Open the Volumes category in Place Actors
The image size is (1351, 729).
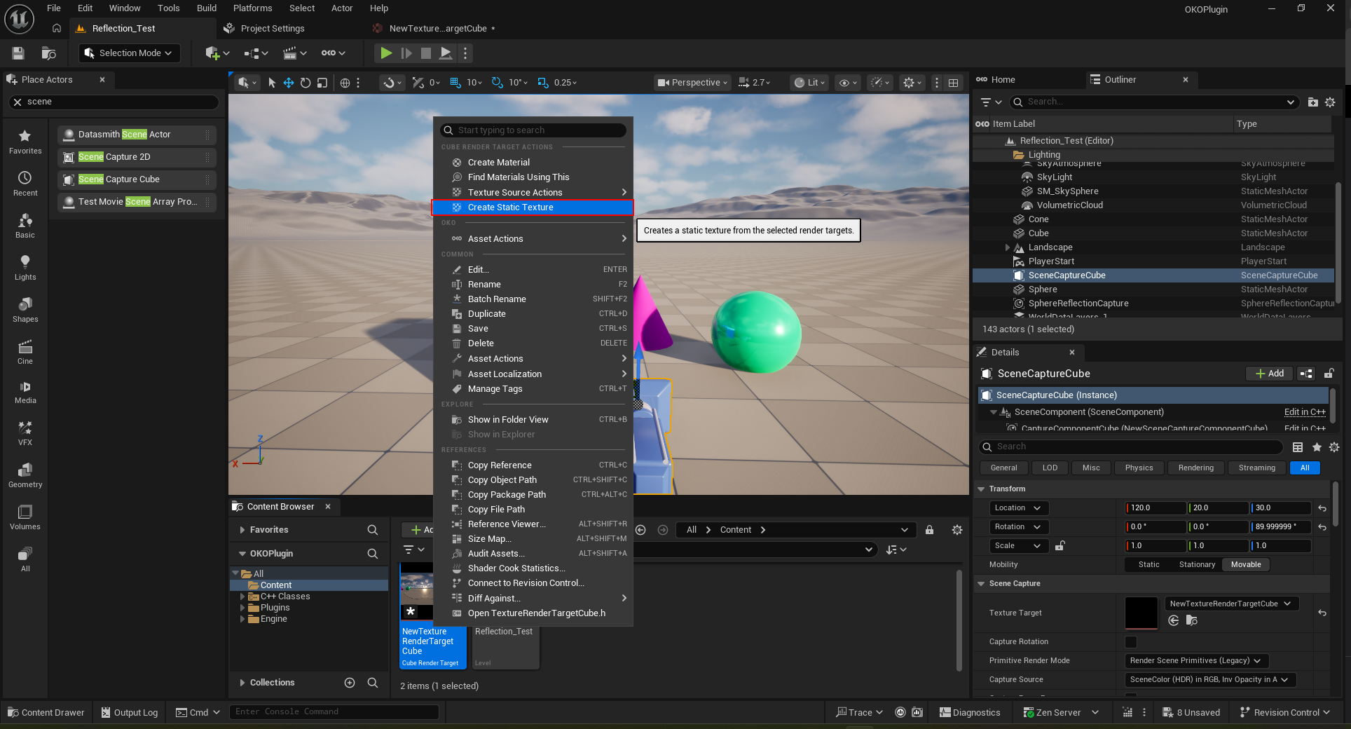25,517
